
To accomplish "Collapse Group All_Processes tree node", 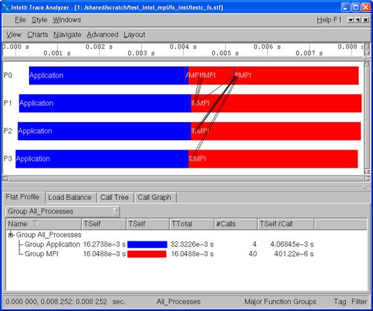I will (x=10, y=235).
